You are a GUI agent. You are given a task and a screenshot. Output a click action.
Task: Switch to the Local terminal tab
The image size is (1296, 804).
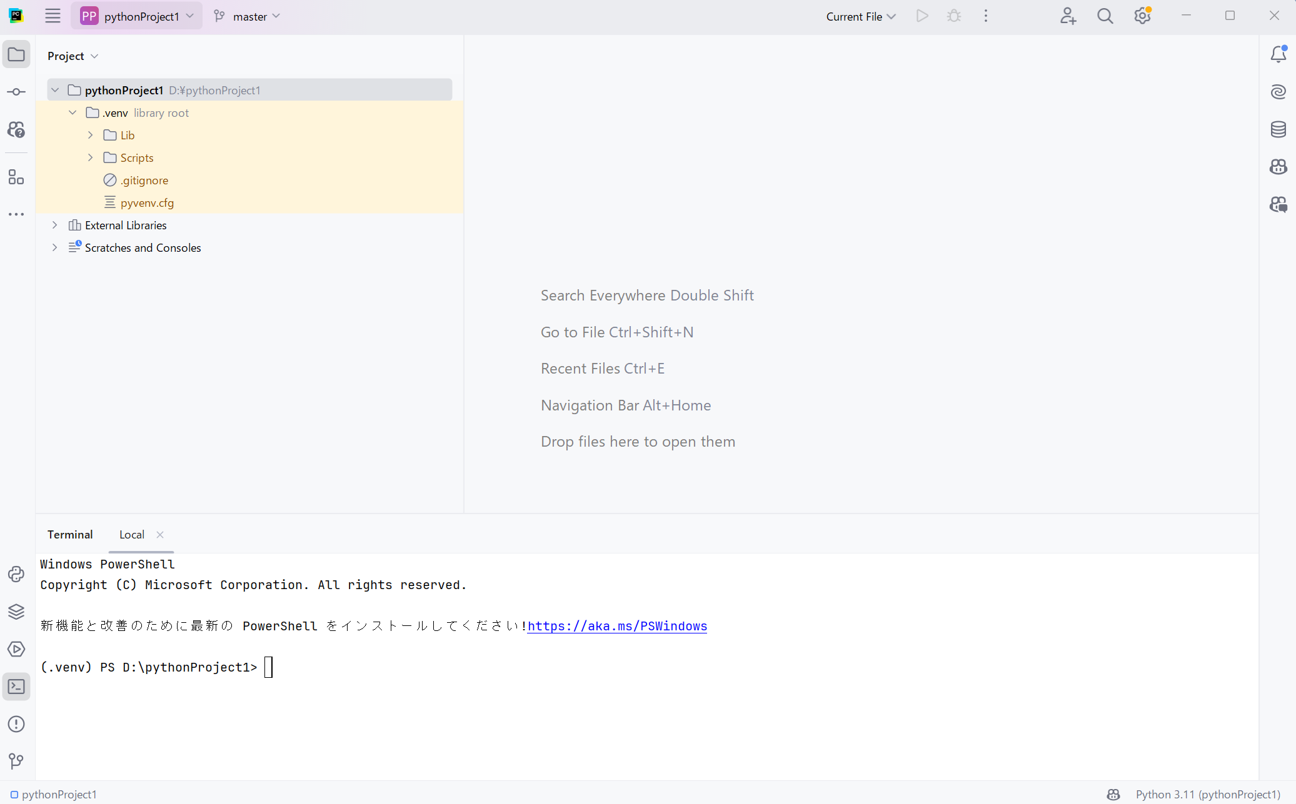(x=132, y=534)
